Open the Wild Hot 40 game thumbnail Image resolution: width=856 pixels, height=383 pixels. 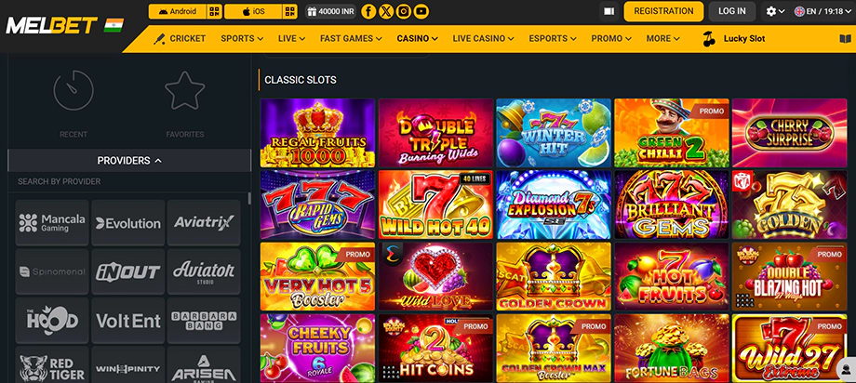coord(435,205)
